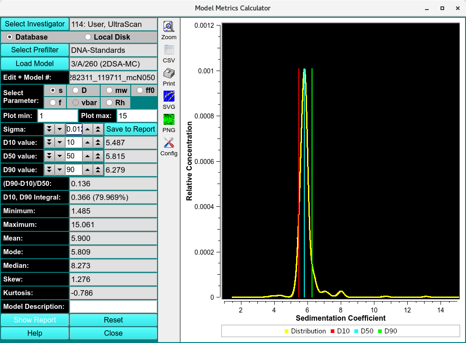Viewport: 466px width, 343px height.
Task: Click the Plot max input field
Action: tap(137, 116)
